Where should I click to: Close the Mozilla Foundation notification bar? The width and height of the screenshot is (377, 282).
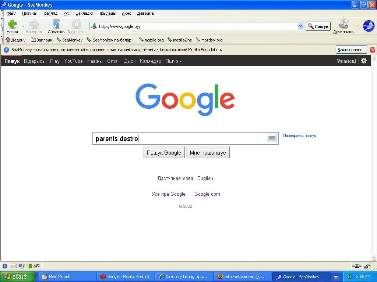pos(373,50)
